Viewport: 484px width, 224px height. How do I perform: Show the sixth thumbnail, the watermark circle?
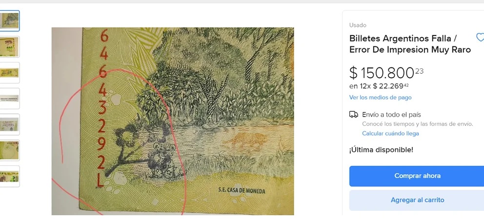(x=10, y=150)
